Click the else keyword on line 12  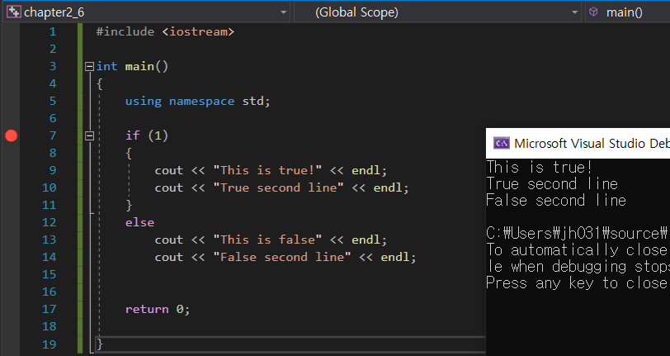pyautogui.click(x=139, y=222)
